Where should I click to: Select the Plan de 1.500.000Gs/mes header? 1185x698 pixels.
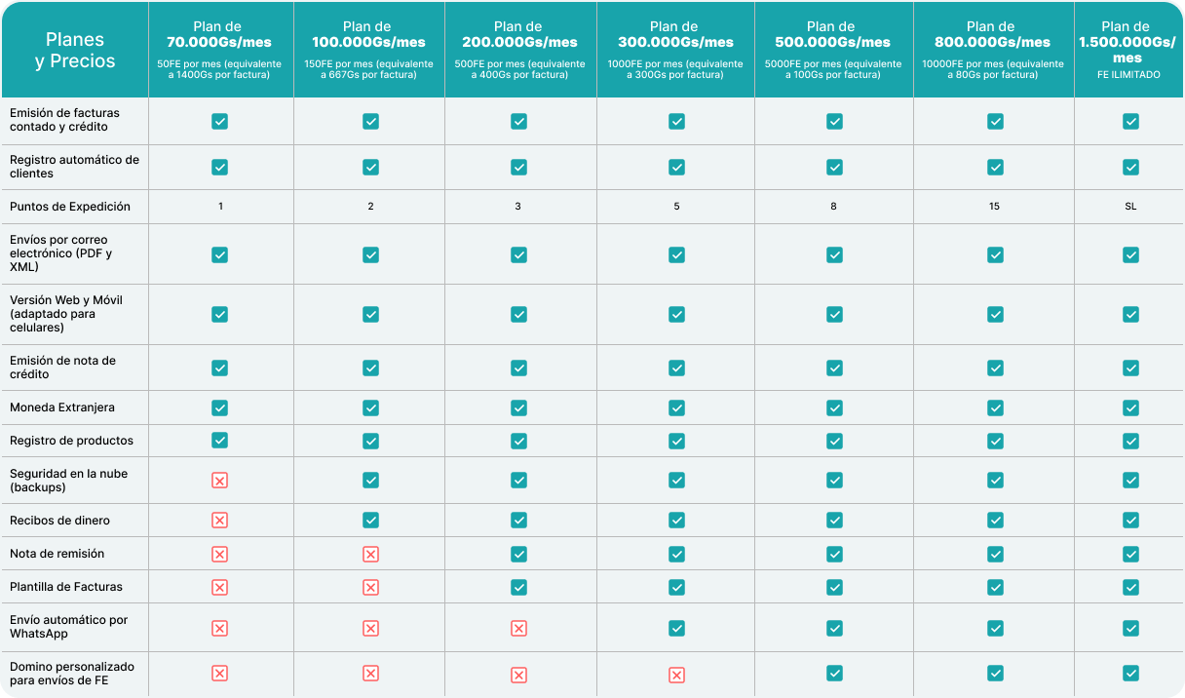pyautogui.click(x=1127, y=42)
